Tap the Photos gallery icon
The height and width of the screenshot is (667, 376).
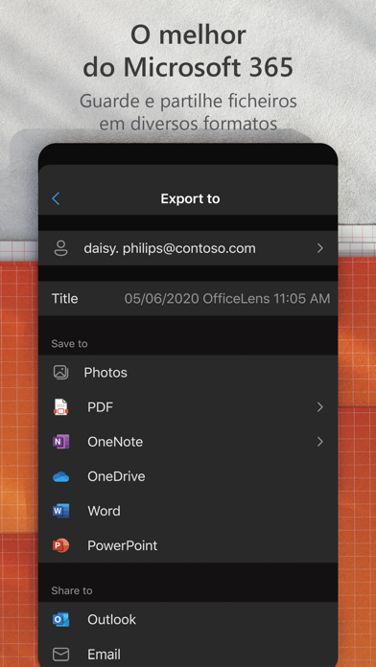[60, 373]
